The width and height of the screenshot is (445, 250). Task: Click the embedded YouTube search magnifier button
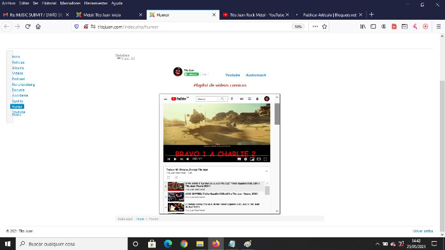pyautogui.click(x=222, y=99)
